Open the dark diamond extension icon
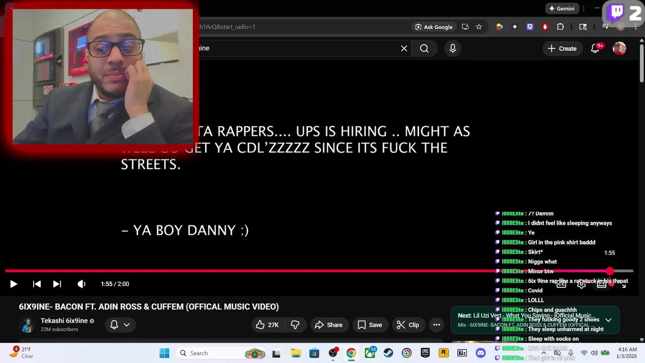This screenshot has width=645, height=363. pos(514,27)
